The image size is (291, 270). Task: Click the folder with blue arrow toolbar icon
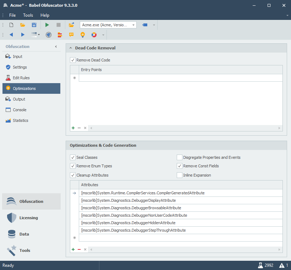[71, 25]
